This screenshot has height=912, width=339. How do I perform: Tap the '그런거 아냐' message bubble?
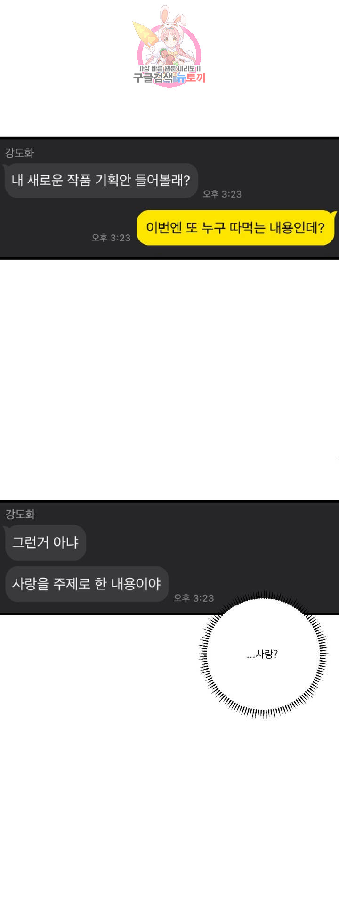(x=45, y=542)
